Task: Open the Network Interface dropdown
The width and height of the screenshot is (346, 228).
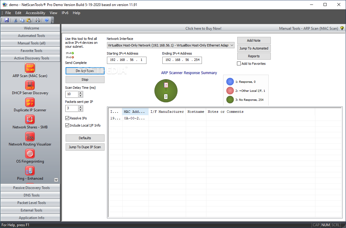Action: pos(170,45)
